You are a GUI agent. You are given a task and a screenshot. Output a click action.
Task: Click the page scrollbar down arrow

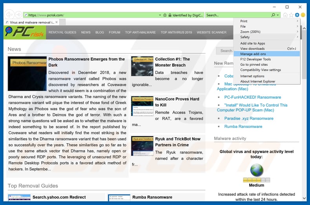point(304,198)
